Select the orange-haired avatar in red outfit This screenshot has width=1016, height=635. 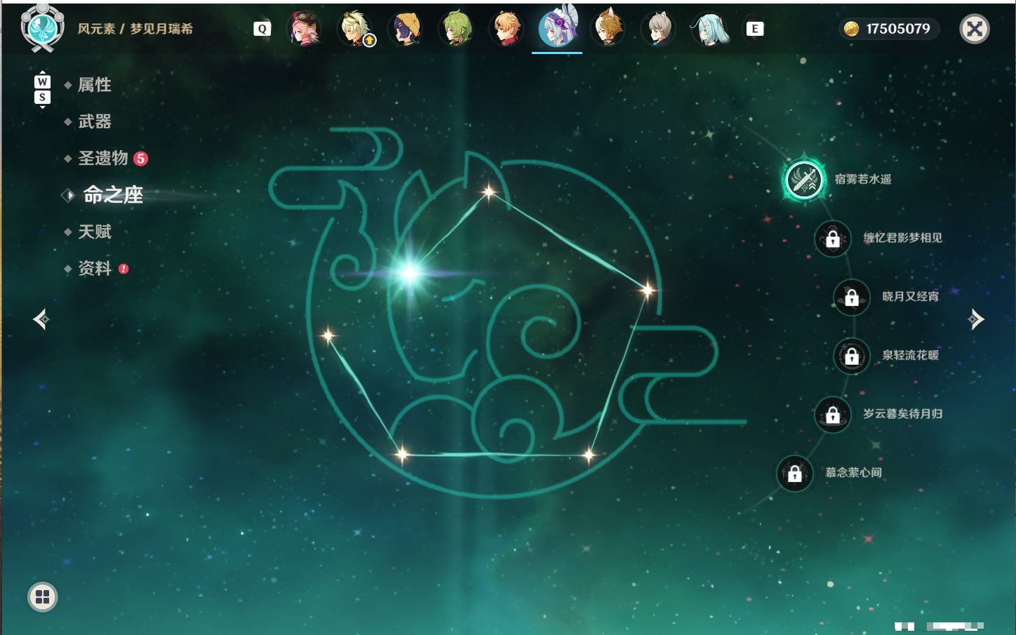click(507, 29)
